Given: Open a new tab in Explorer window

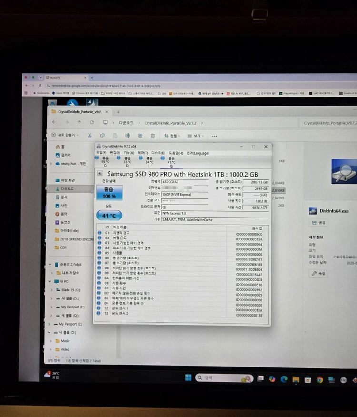Looking at the screenshot, I should pyautogui.click(x=118, y=112).
